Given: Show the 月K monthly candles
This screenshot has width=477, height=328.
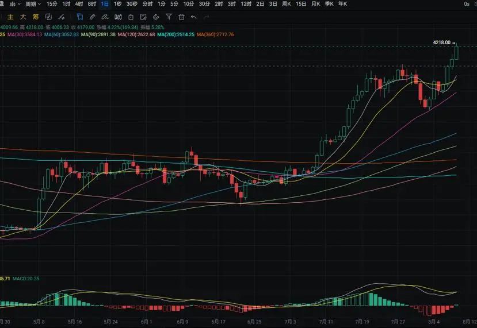Looking at the screenshot, I should (x=316, y=4).
